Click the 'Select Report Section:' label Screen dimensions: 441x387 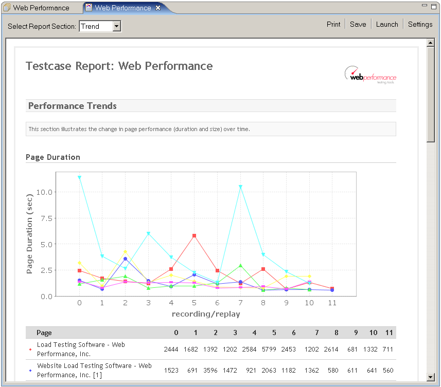pyautogui.click(x=42, y=26)
